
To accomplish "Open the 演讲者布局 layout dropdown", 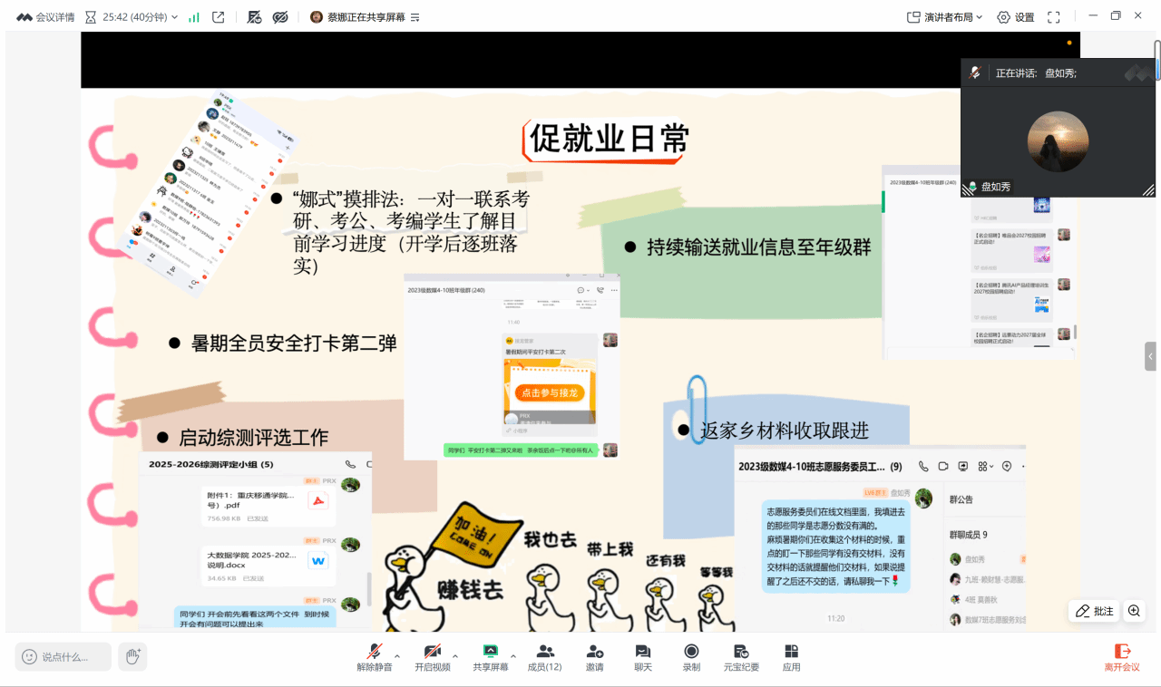I will (945, 17).
